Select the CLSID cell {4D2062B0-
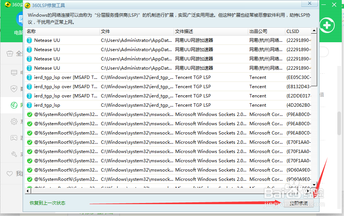Image resolution: width=344 pixels, height=216 pixels. click(x=299, y=105)
